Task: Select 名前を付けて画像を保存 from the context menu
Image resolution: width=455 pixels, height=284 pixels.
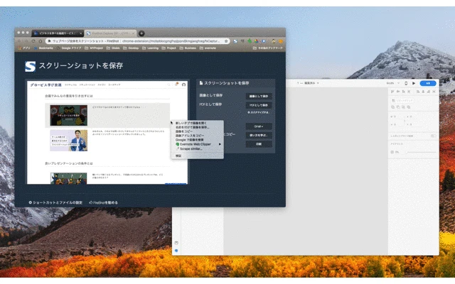Action: click(198, 127)
